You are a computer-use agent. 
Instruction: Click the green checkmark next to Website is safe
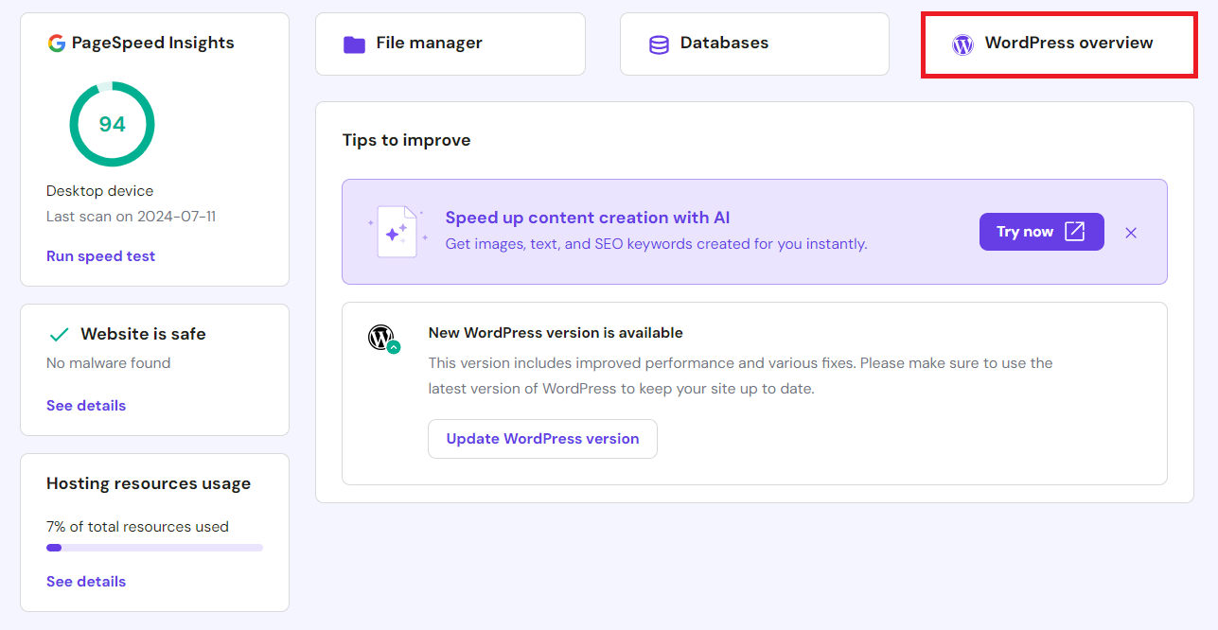59,333
